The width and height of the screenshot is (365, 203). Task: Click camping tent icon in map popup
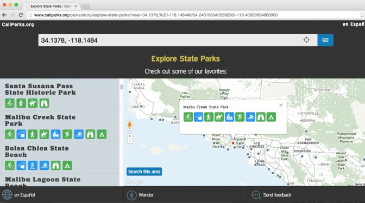271,117
